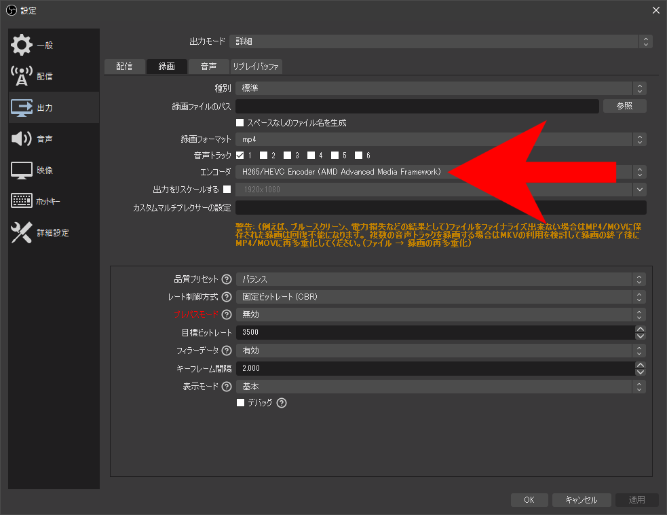Increase 目標ビットレート with up arrow
Image resolution: width=667 pixels, height=515 pixels.
pyautogui.click(x=641, y=329)
